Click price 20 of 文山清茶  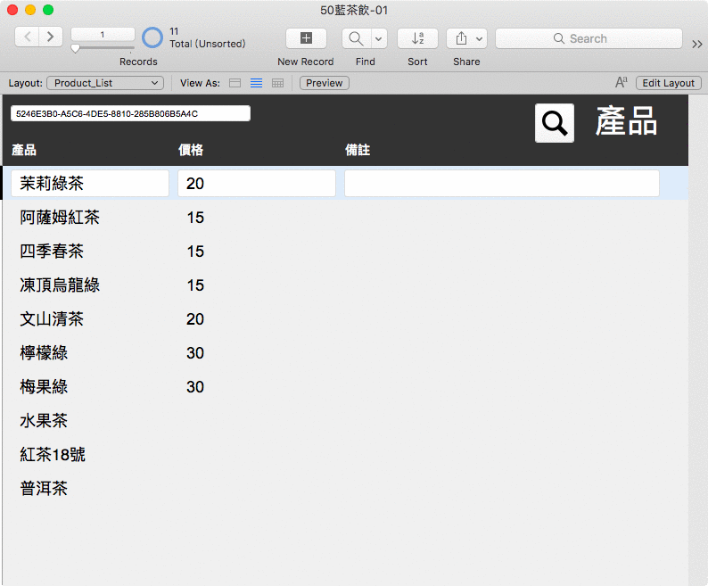point(195,319)
